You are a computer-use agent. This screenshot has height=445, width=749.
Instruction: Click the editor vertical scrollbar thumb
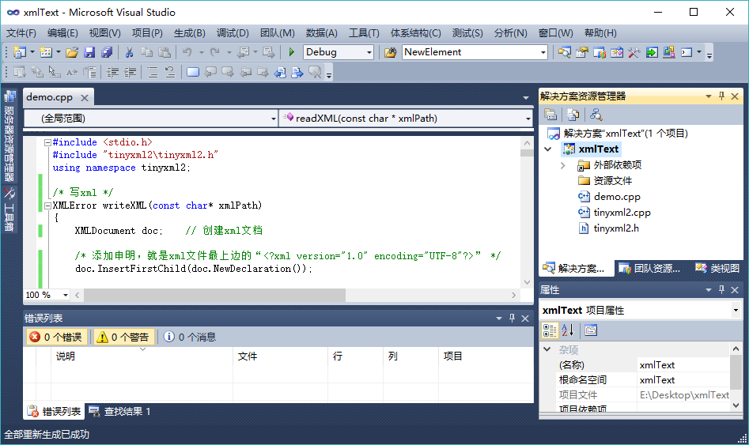pyautogui.click(x=527, y=153)
